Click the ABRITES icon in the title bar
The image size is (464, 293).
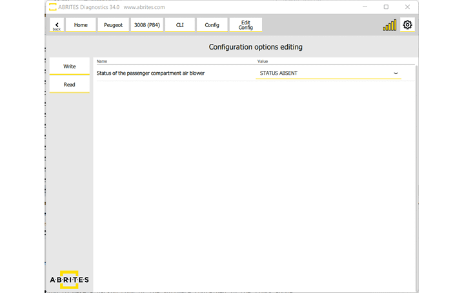tap(52, 7)
